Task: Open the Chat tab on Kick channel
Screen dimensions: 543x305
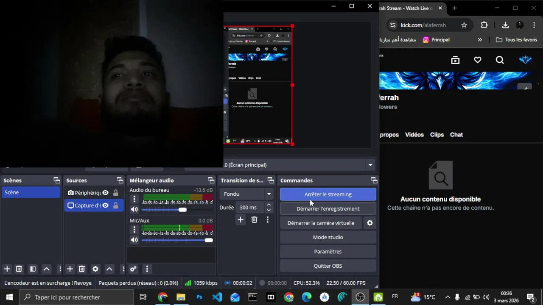Action: click(456, 135)
